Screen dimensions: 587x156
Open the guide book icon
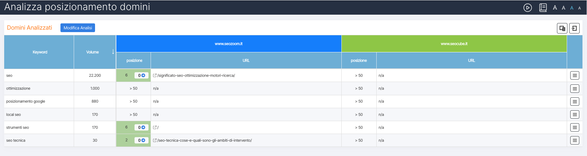point(543,8)
